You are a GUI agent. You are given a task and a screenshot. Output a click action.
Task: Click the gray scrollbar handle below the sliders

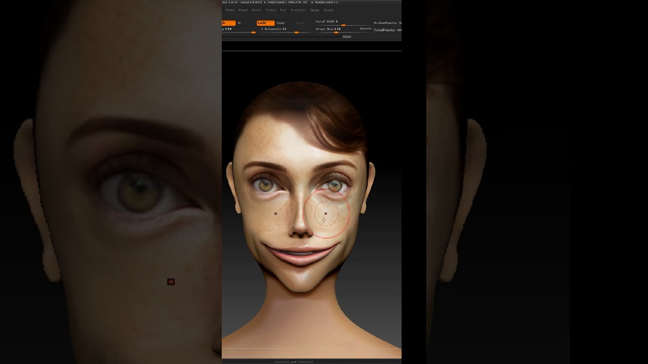pyautogui.click(x=347, y=37)
